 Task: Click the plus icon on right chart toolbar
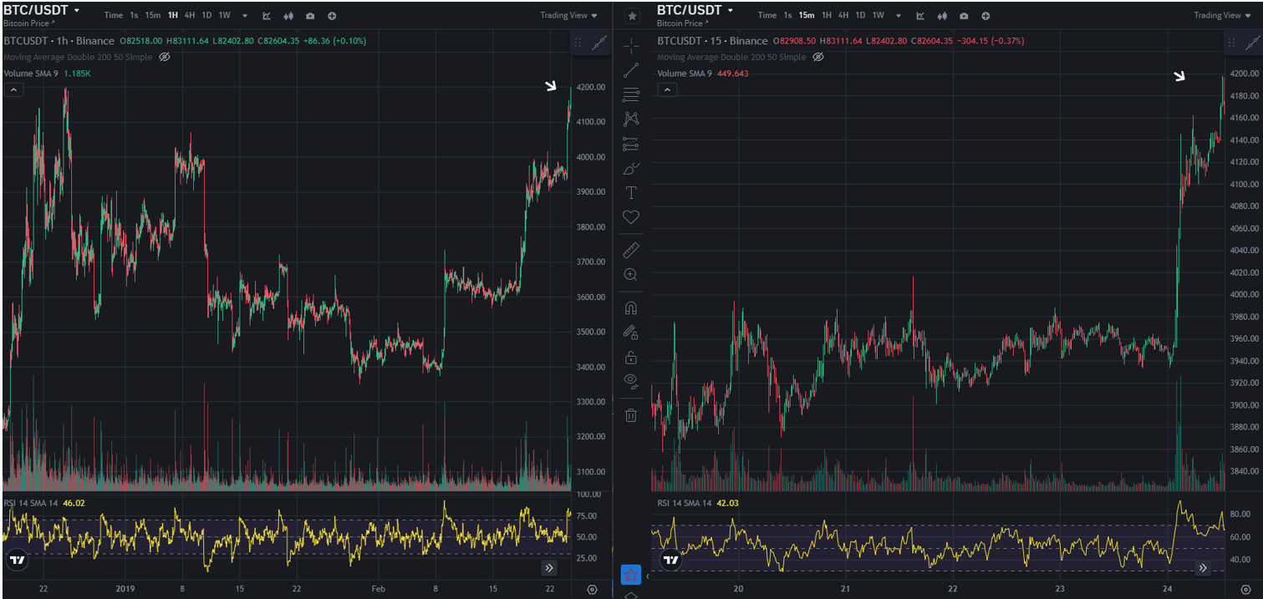click(985, 16)
